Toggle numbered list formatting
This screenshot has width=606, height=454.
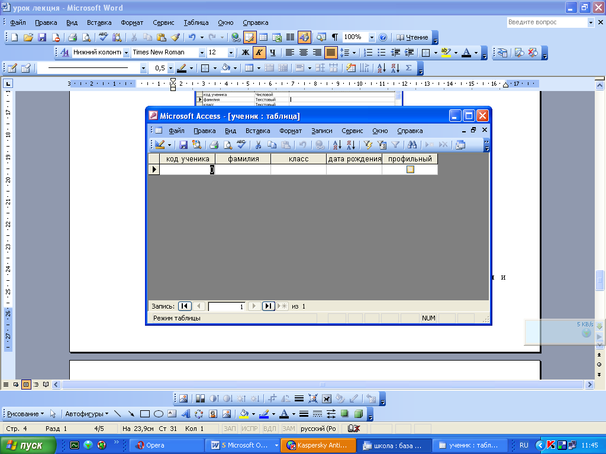coord(368,53)
